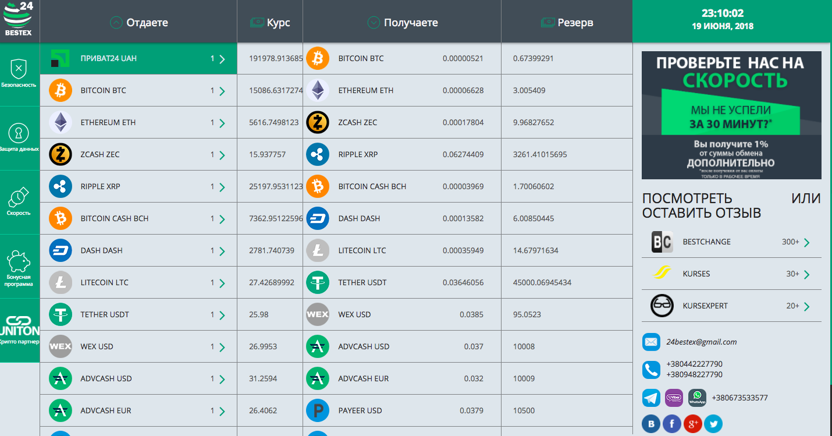Open the Бонусная программа piggy bank icon
The image size is (832, 436).
coord(19,261)
